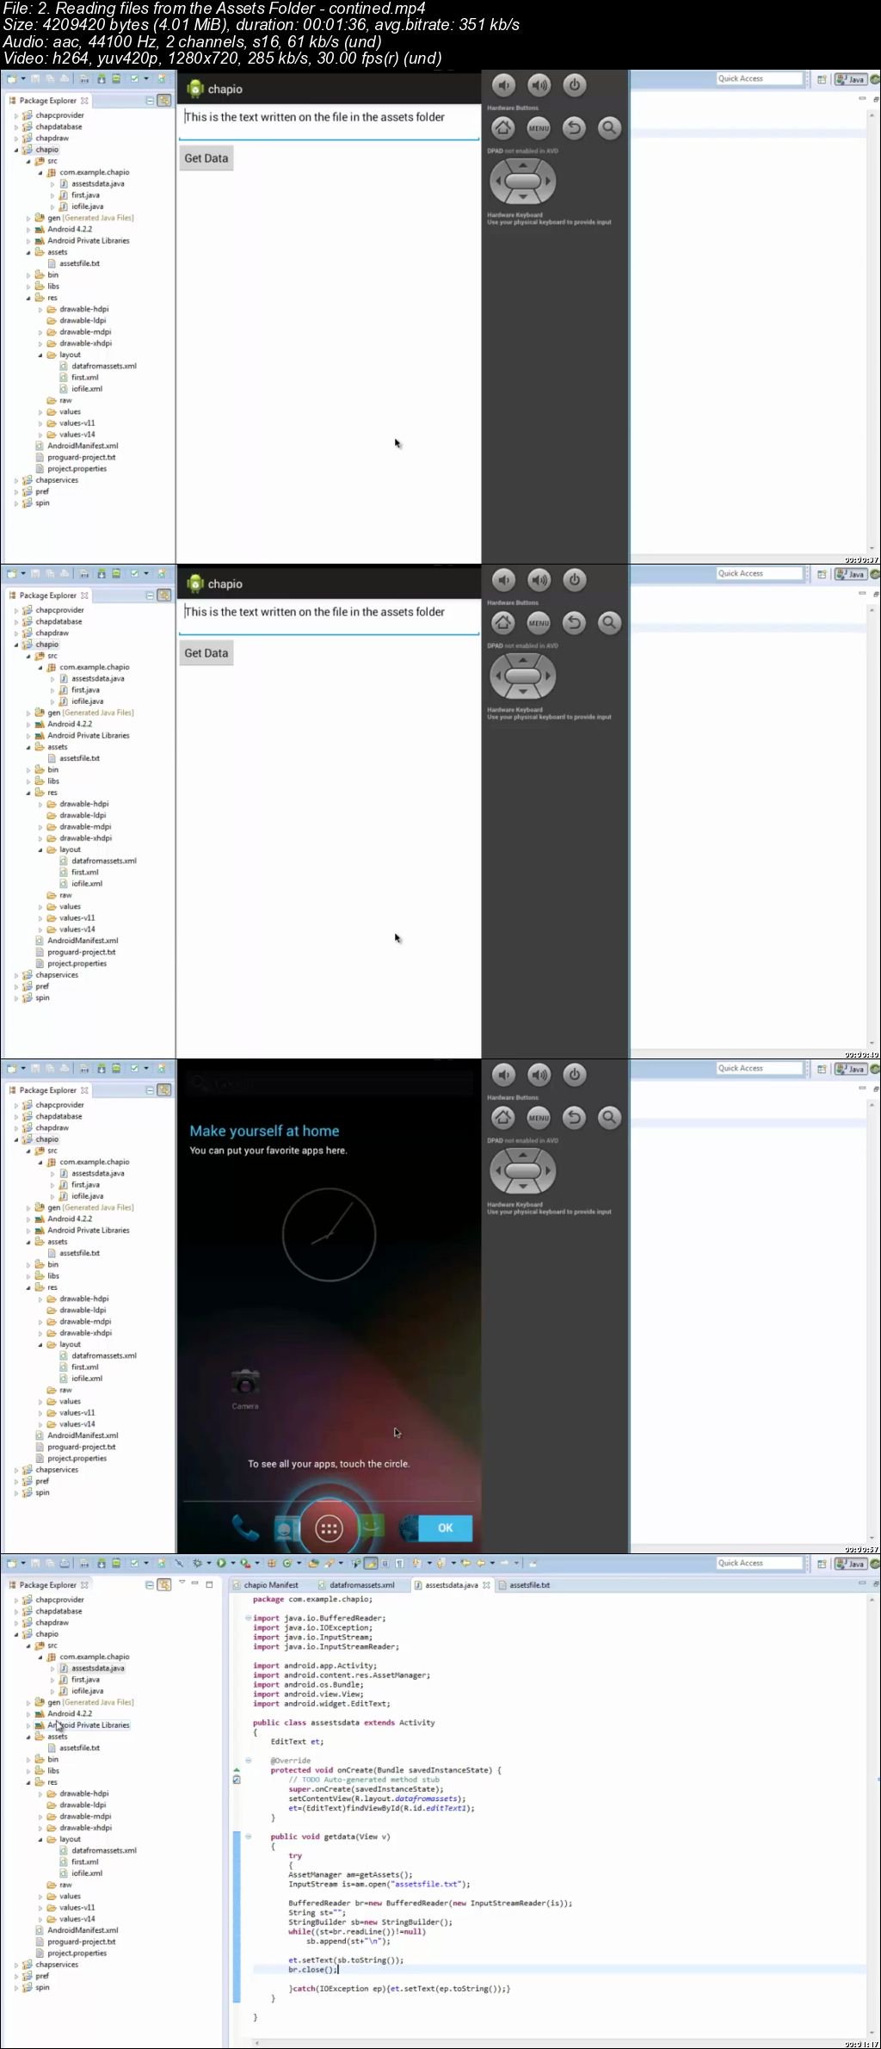
Task: Tap the Messaging dock icon on the Android home screen
Action: coord(372,1527)
